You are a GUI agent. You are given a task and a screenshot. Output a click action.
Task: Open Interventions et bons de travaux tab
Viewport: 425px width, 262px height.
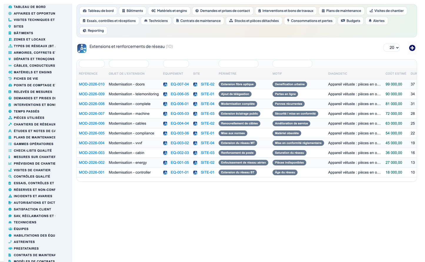(286, 11)
